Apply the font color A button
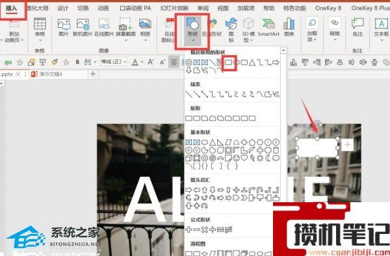Screen dimensions: 390x256 click(135, 62)
